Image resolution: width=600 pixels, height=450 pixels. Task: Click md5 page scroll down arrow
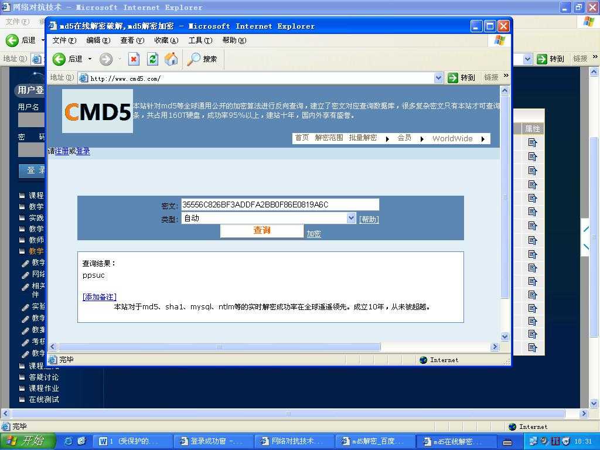click(504, 337)
